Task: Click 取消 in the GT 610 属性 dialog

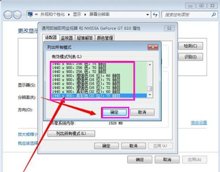Action: click(x=133, y=146)
